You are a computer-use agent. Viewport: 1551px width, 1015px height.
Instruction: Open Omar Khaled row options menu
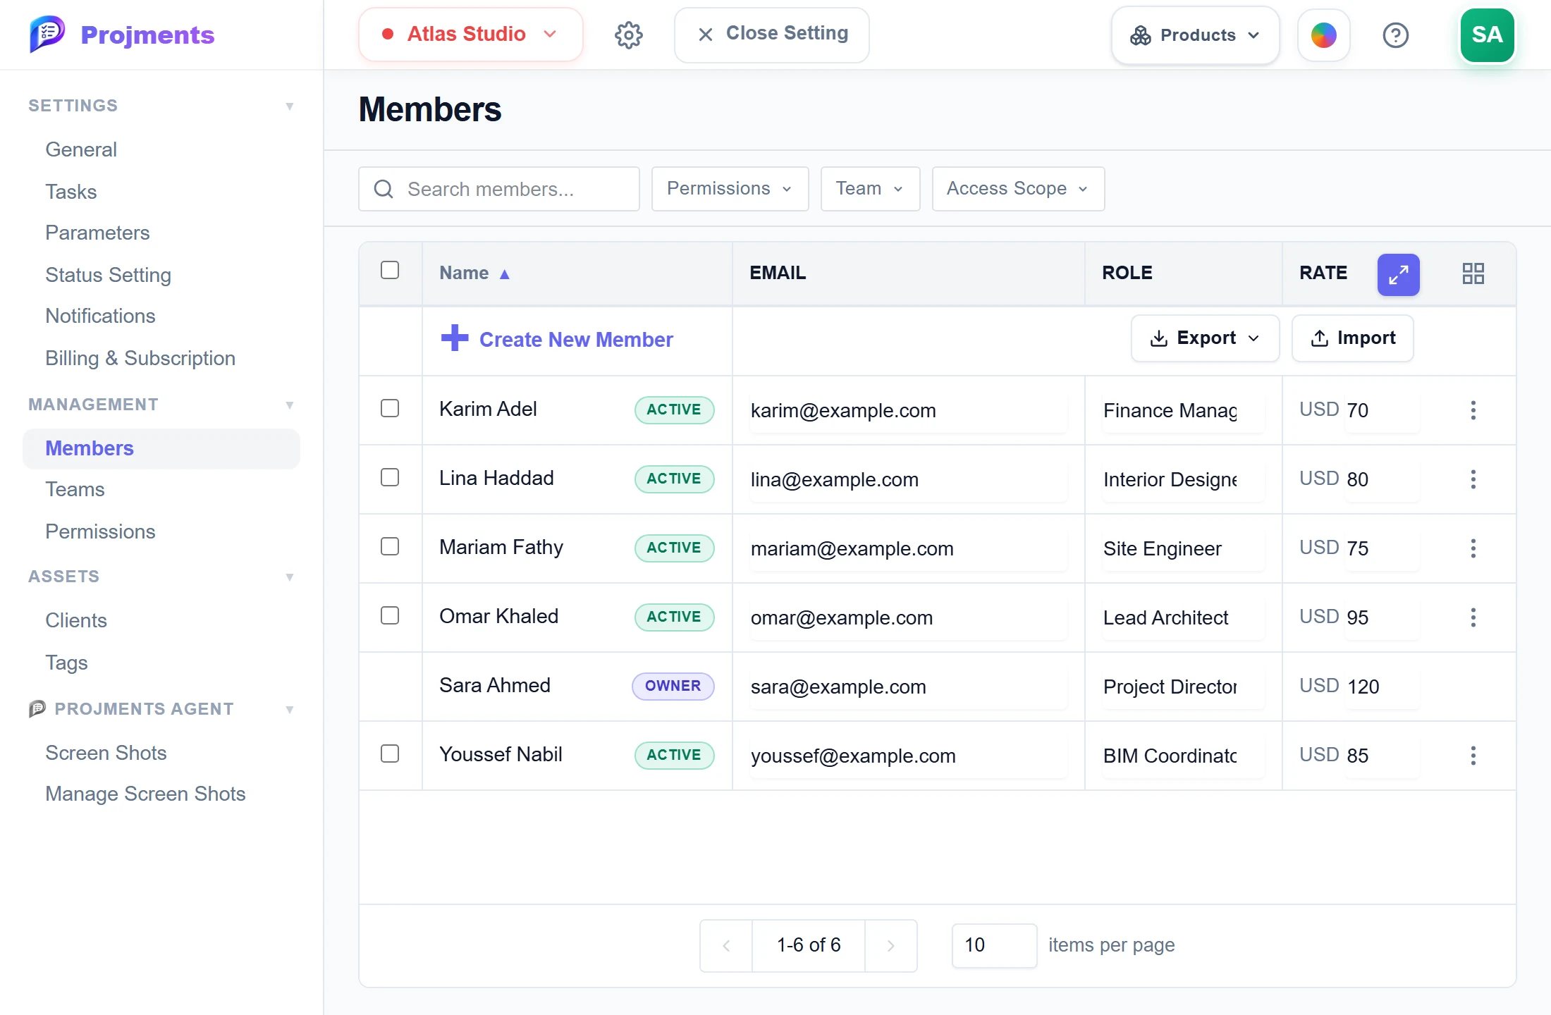point(1473,617)
